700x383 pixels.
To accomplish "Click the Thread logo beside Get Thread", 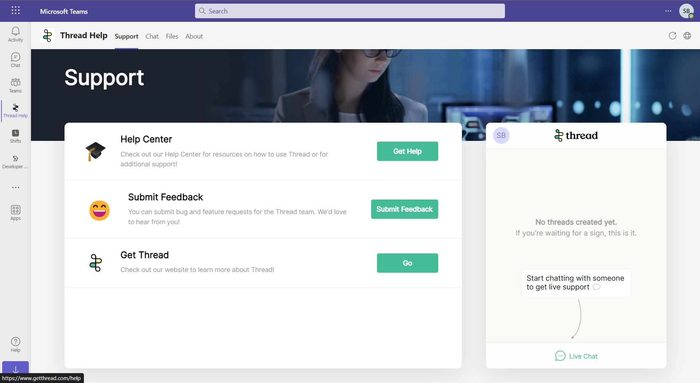I will 96,263.
